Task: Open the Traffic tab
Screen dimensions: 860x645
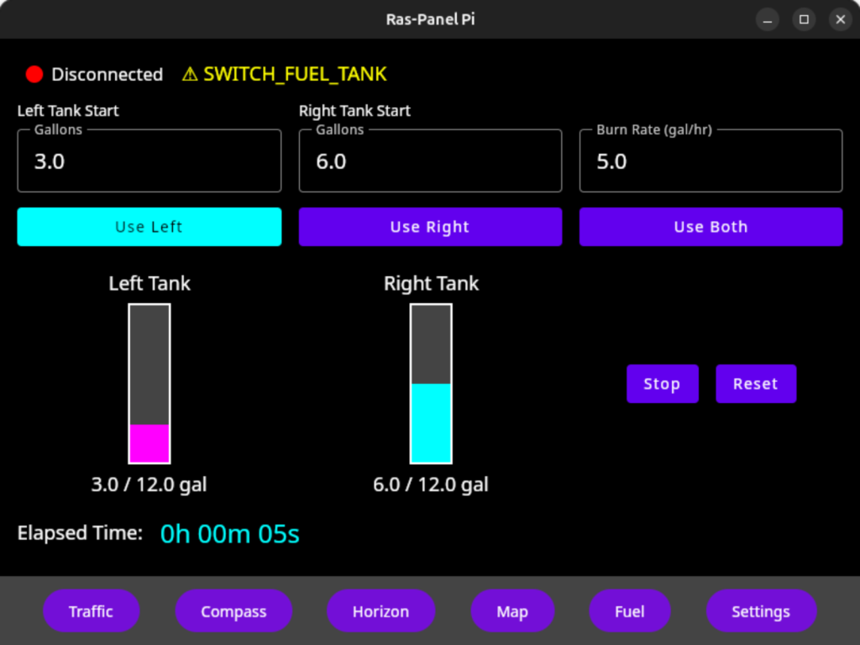Action: coord(91,611)
